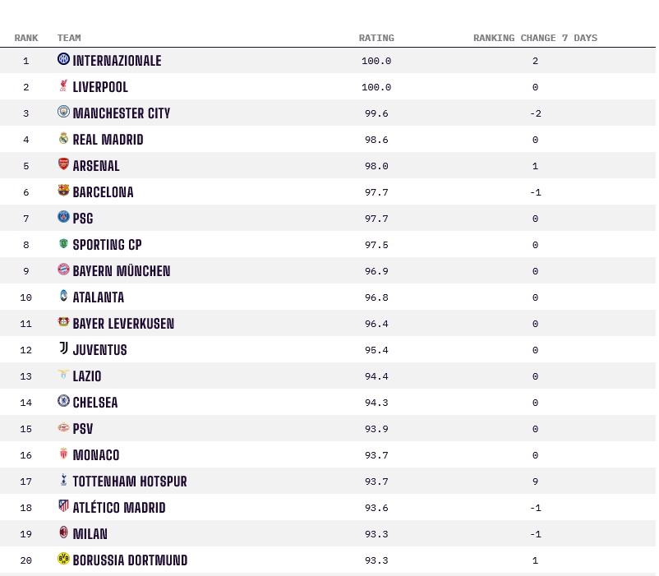Sort table by RATING column header
This screenshot has width=659, height=576.
(376, 38)
